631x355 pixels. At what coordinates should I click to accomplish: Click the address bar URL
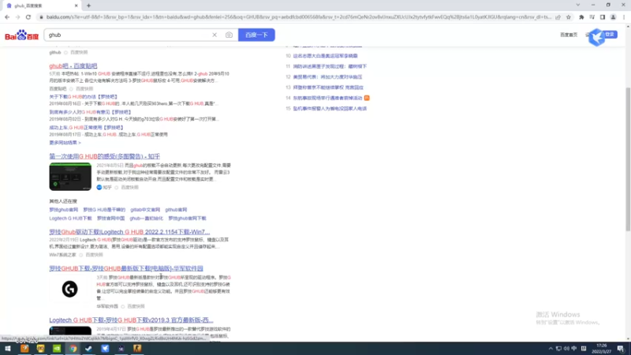tap(298, 17)
